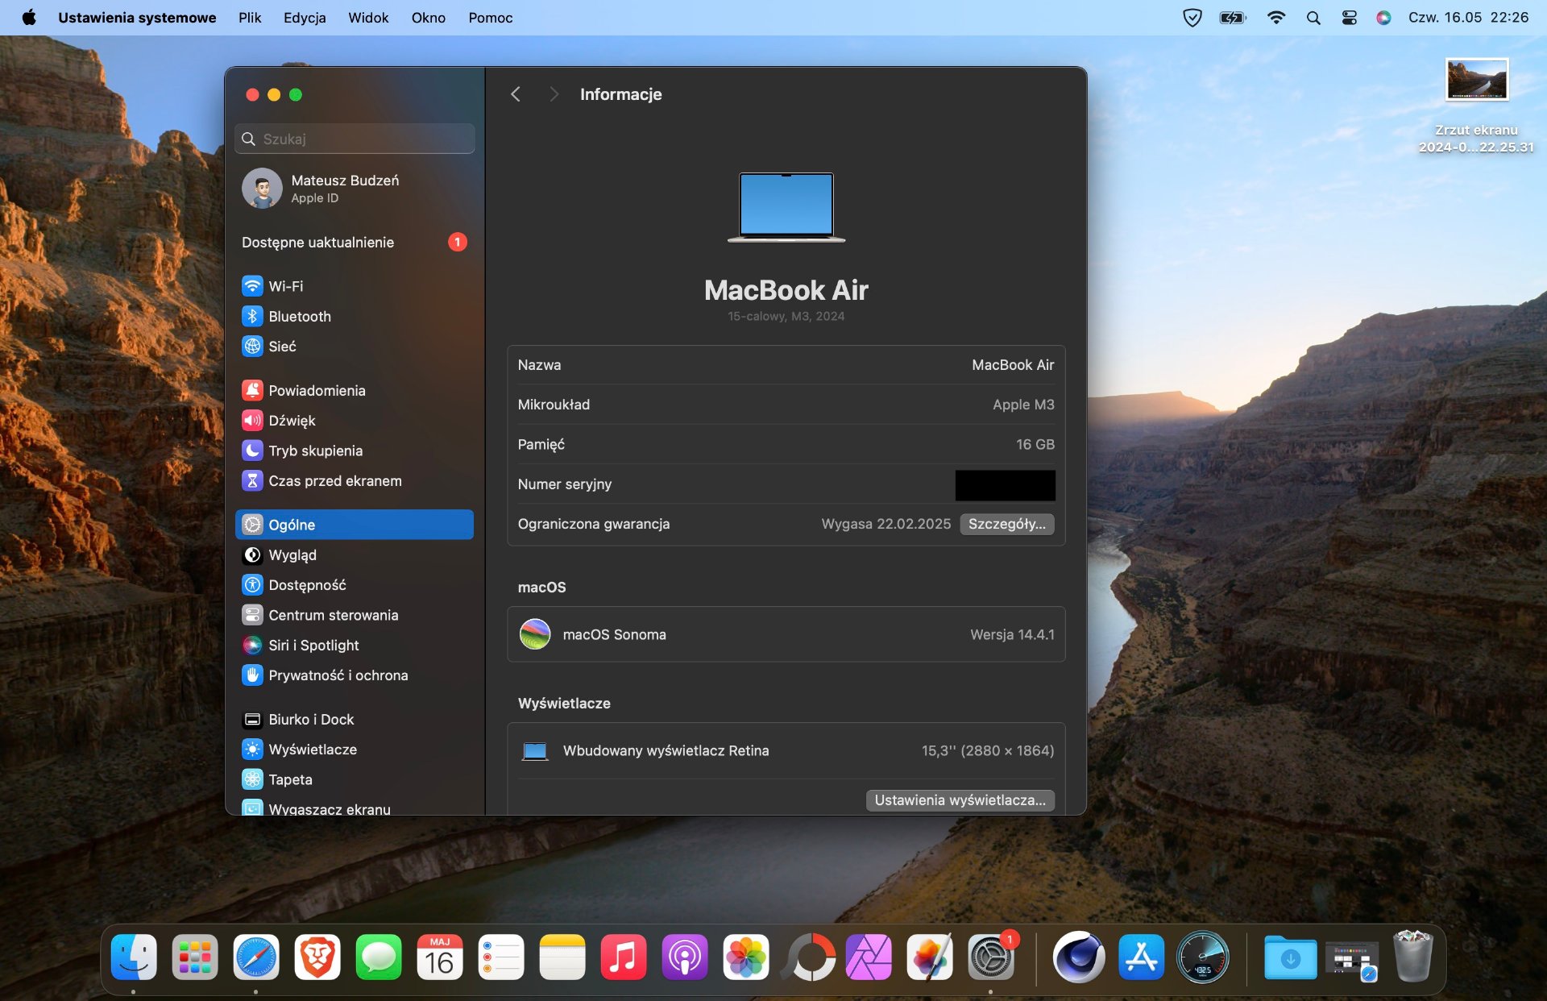
Task: Open Okno menu
Action: pos(429,18)
